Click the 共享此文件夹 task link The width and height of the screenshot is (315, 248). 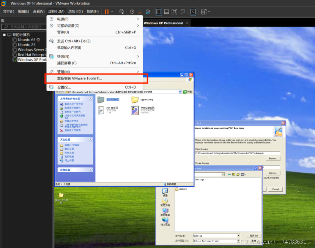(71, 121)
